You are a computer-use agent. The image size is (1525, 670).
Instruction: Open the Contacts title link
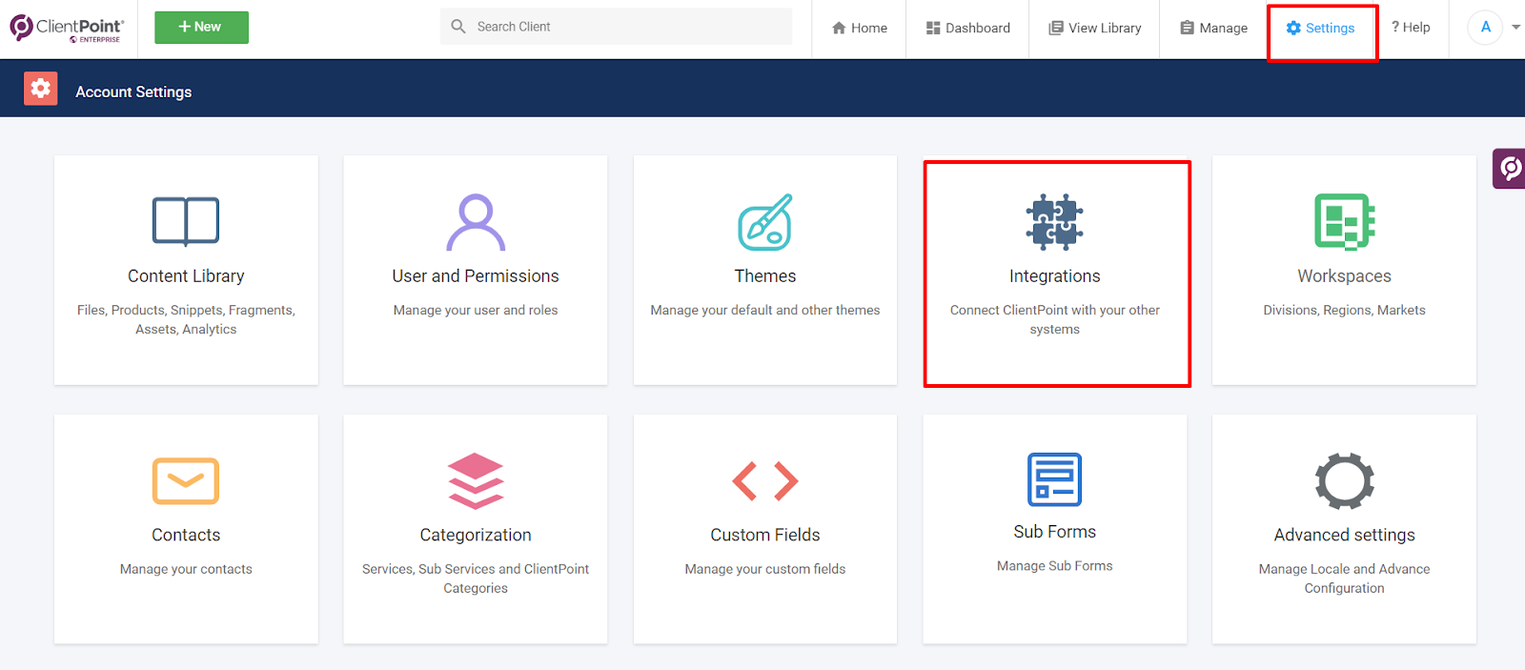tap(186, 536)
